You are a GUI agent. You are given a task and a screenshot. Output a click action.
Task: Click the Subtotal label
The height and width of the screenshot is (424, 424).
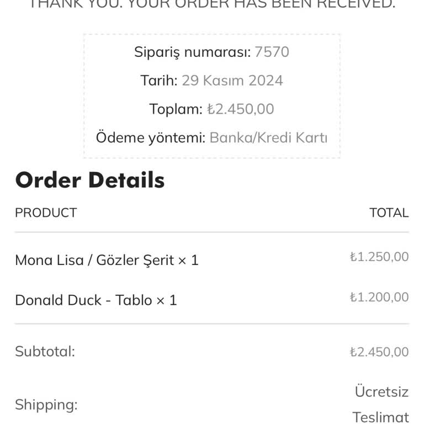click(45, 352)
